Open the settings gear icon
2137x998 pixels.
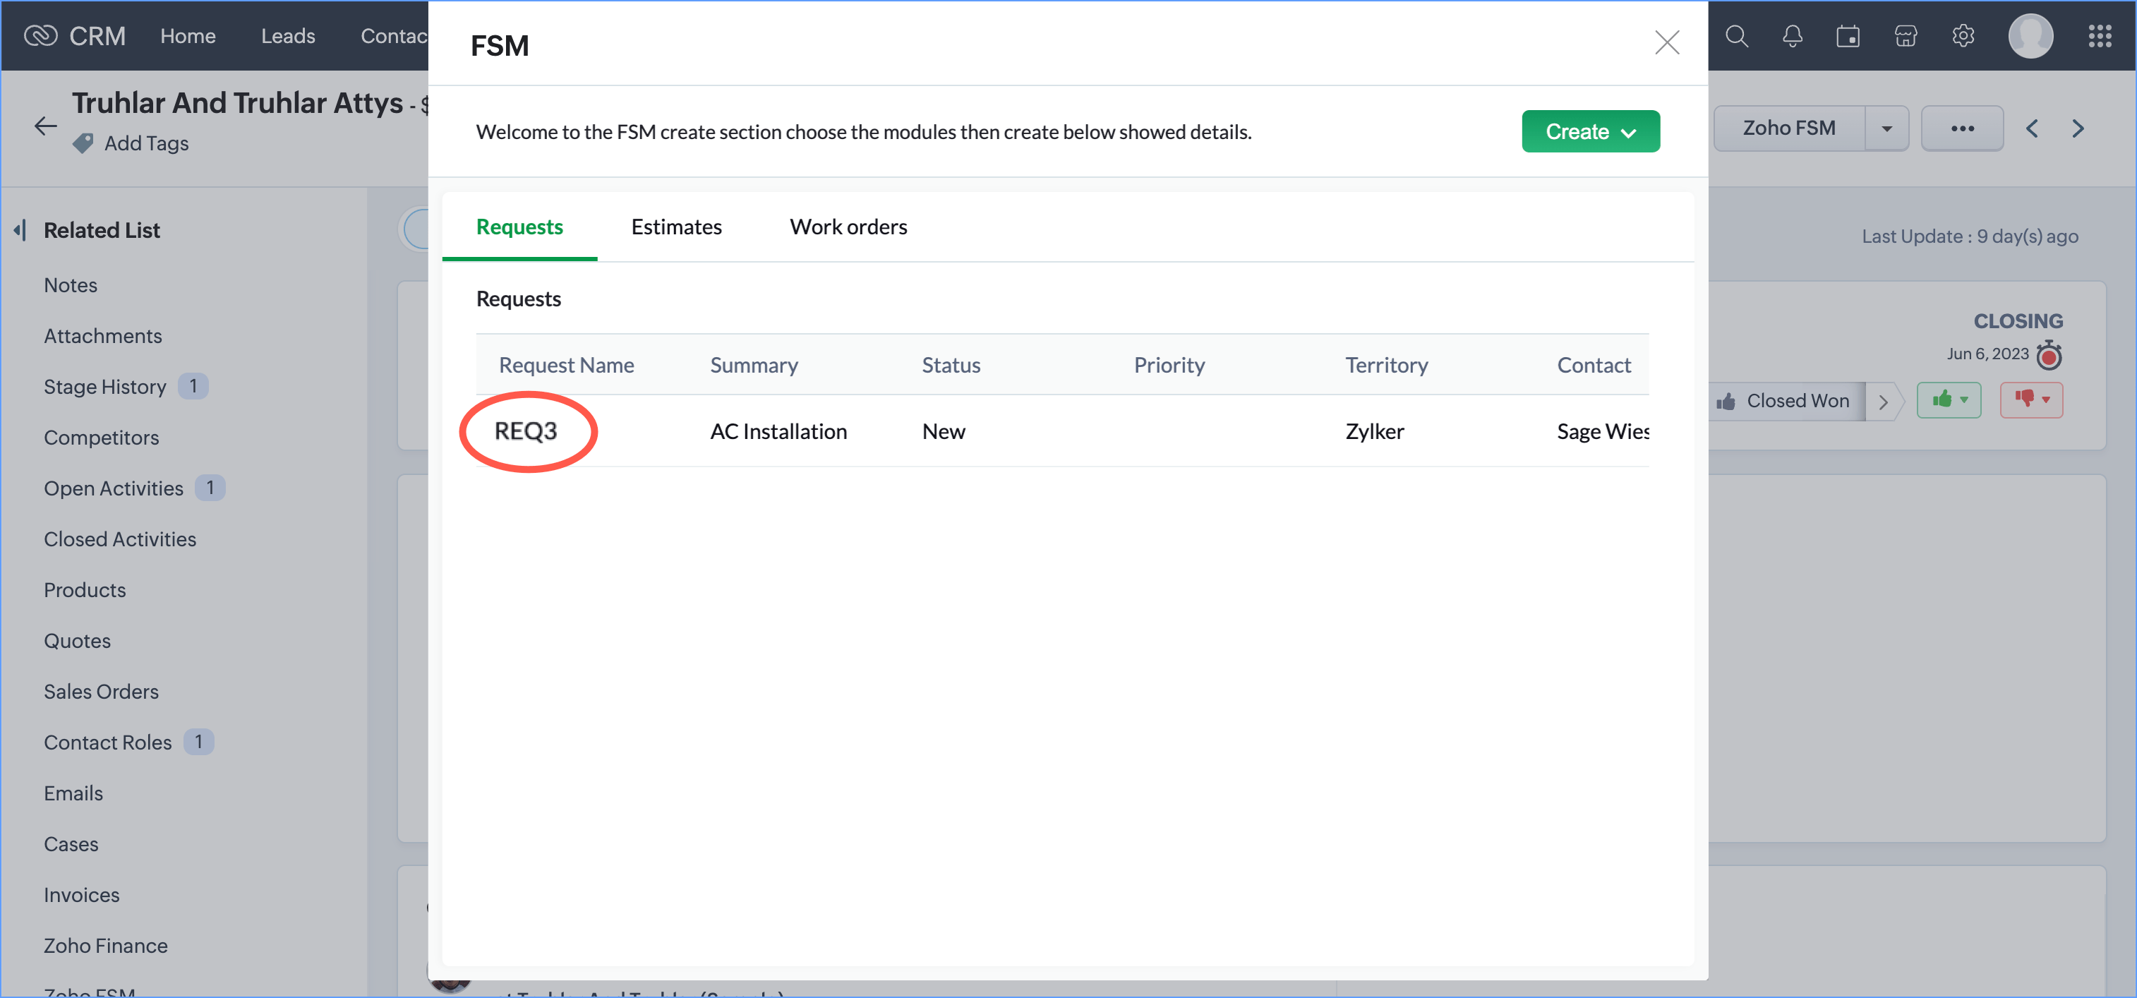pyautogui.click(x=1963, y=37)
